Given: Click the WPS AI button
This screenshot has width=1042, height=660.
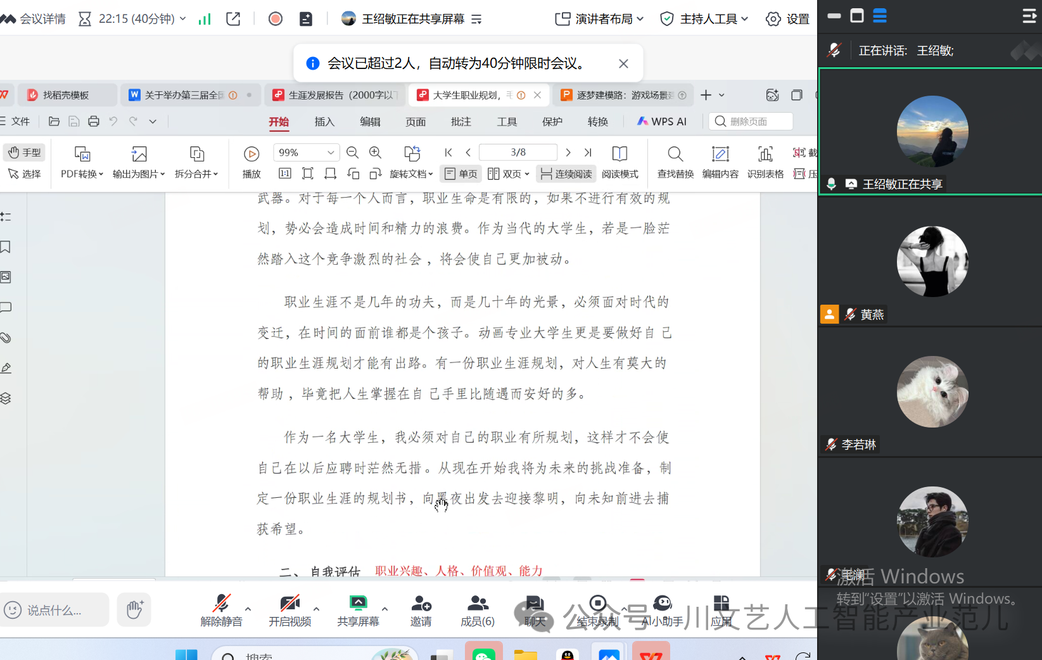Looking at the screenshot, I should pos(662,122).
